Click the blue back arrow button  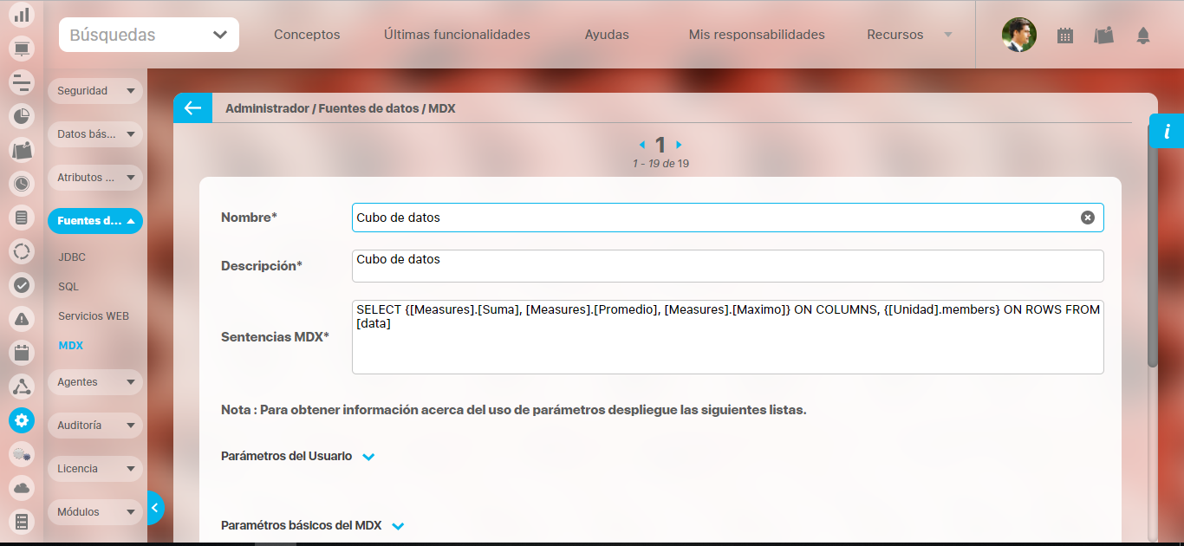click(x=192, y=108)
